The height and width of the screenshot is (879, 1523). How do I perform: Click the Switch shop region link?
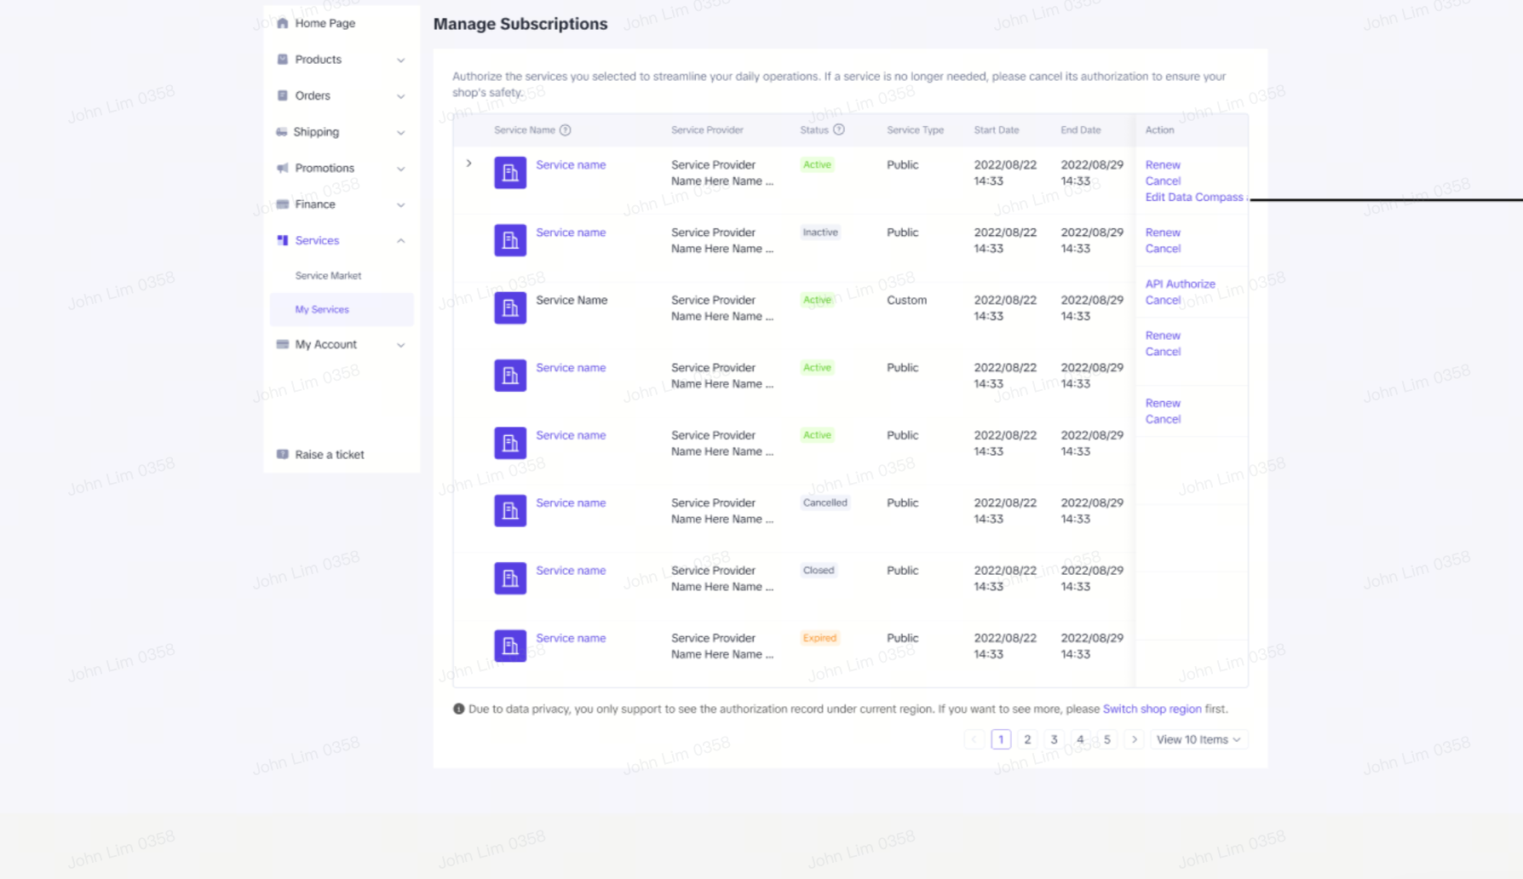pos(1152,709)
